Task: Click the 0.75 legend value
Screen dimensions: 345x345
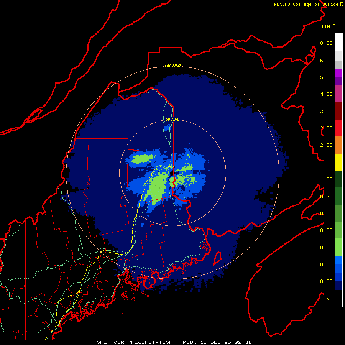Action: 326,197
